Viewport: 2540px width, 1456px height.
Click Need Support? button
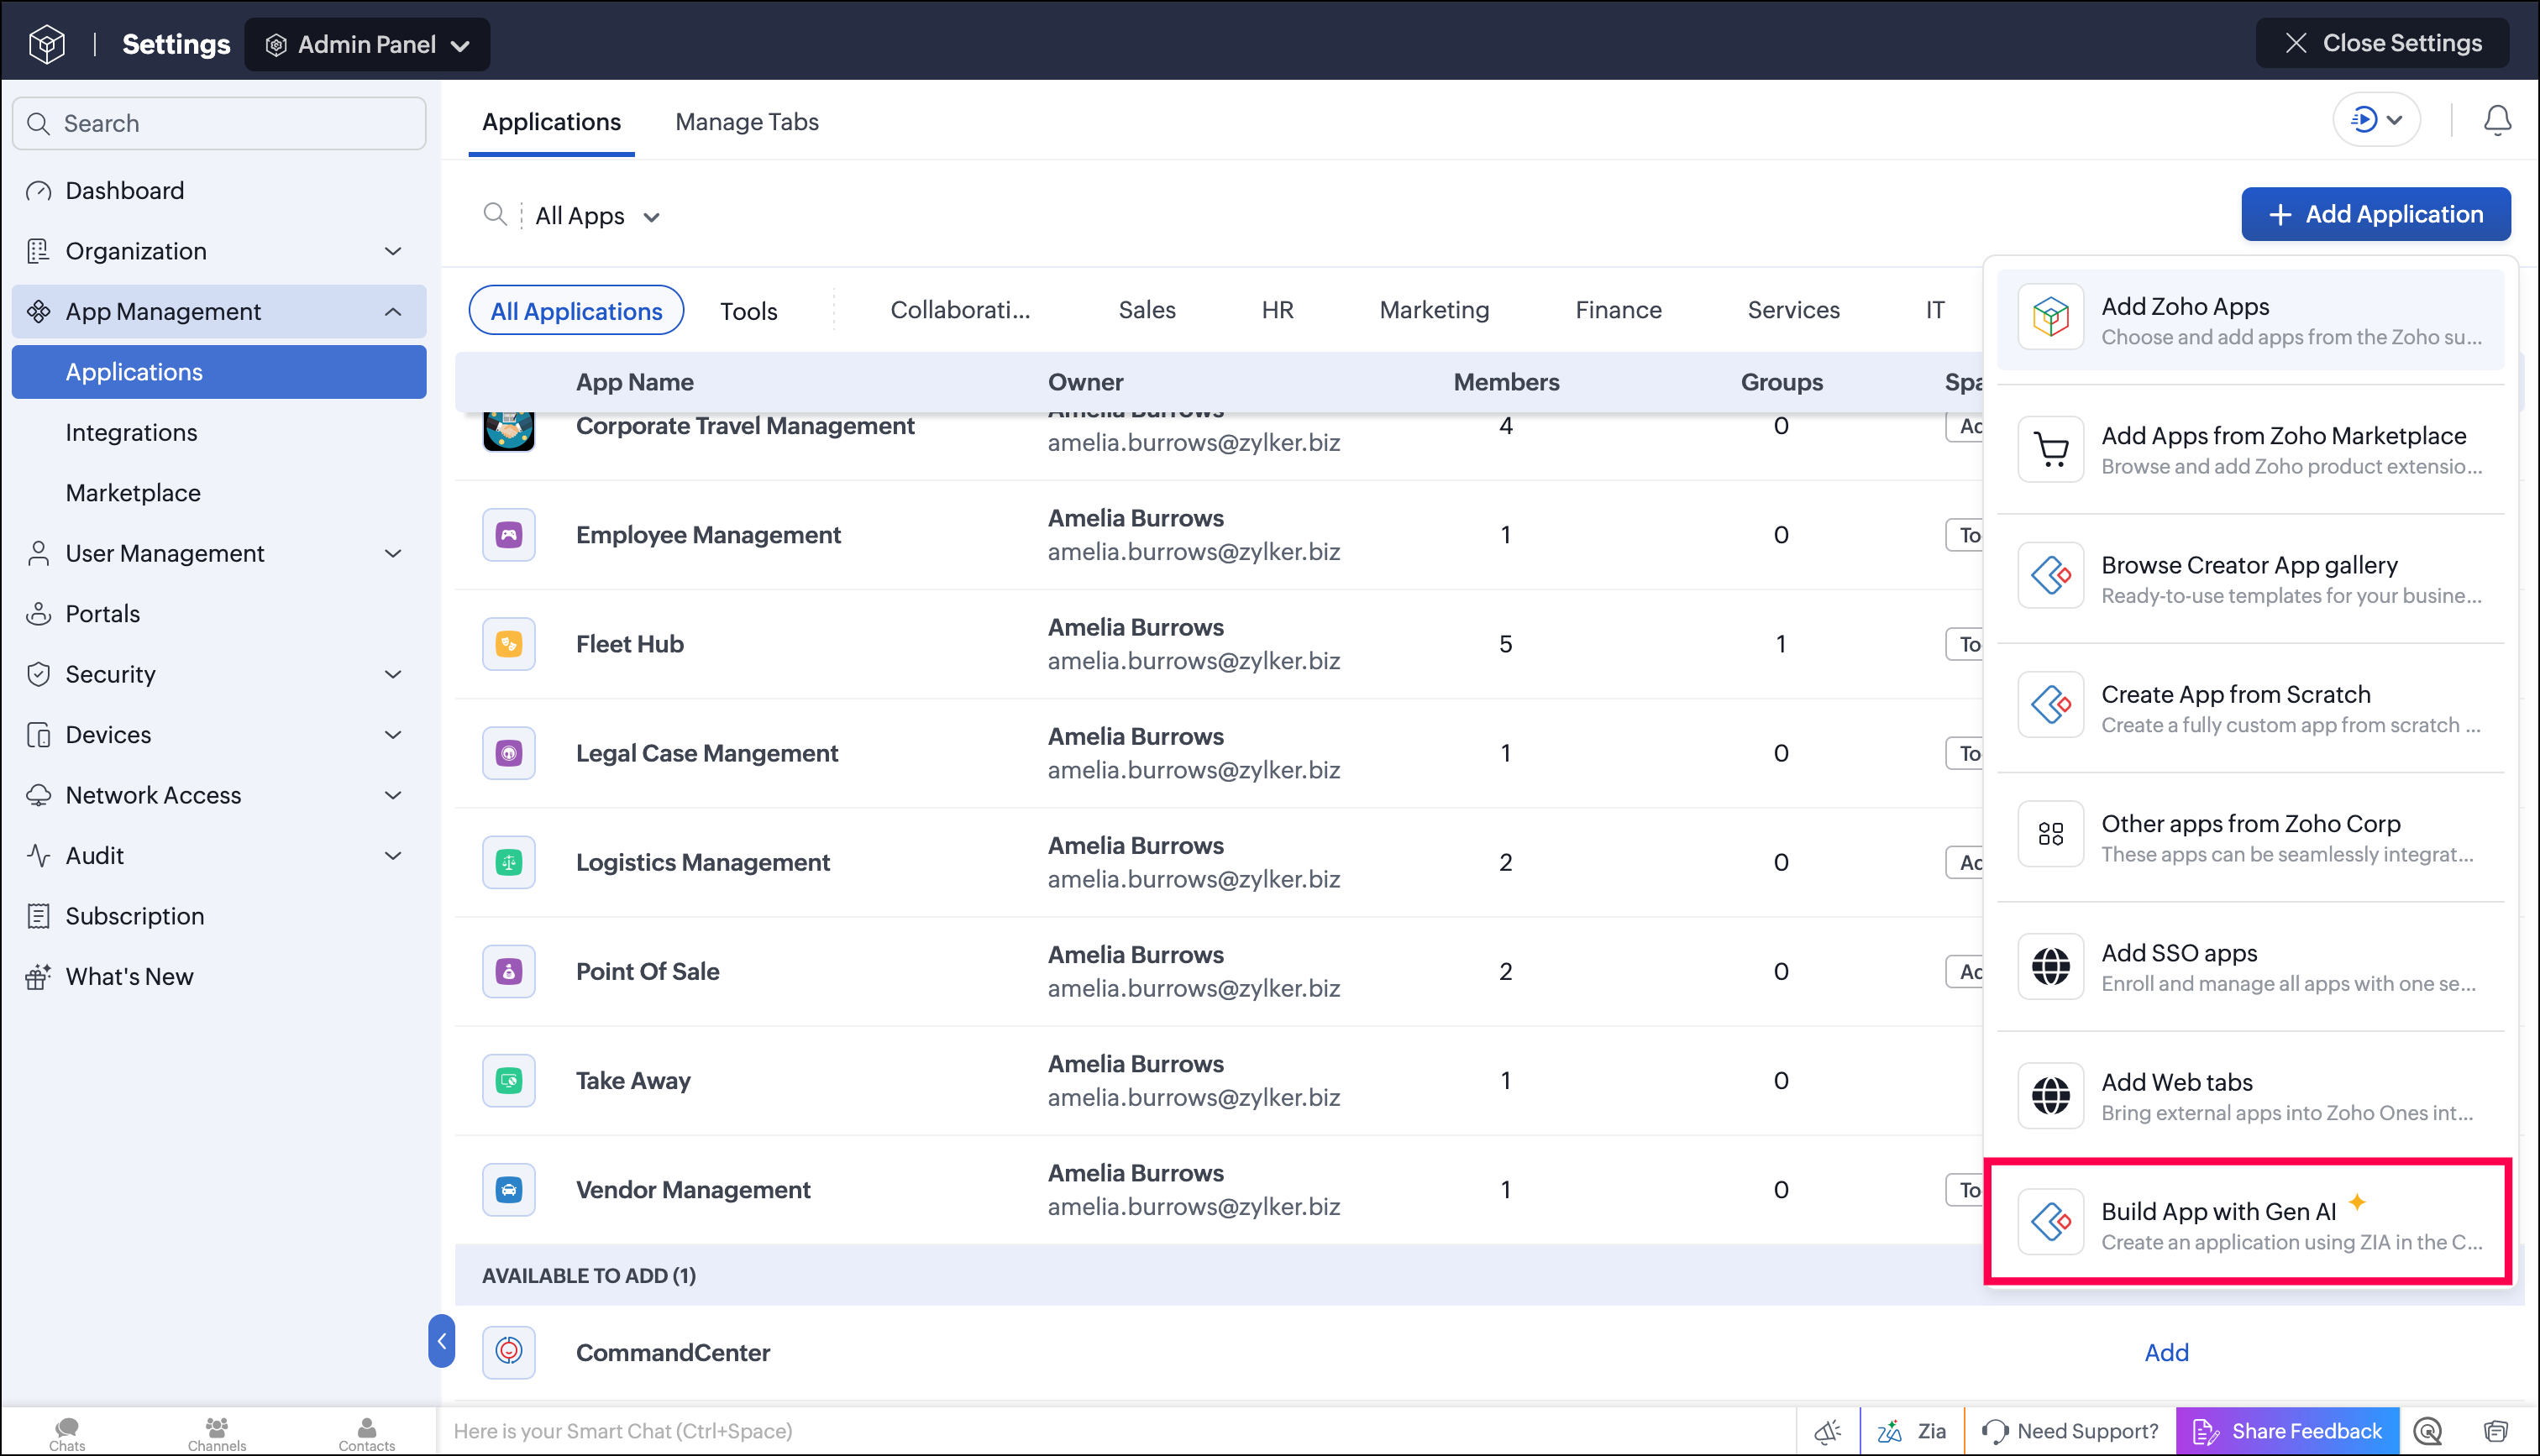click(2069, 1431)
